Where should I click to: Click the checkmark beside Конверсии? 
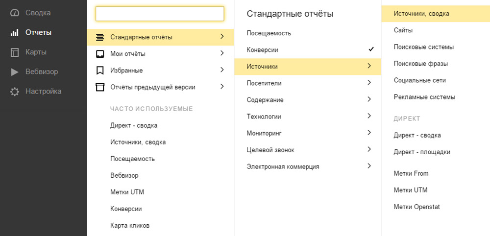[371, 49]
